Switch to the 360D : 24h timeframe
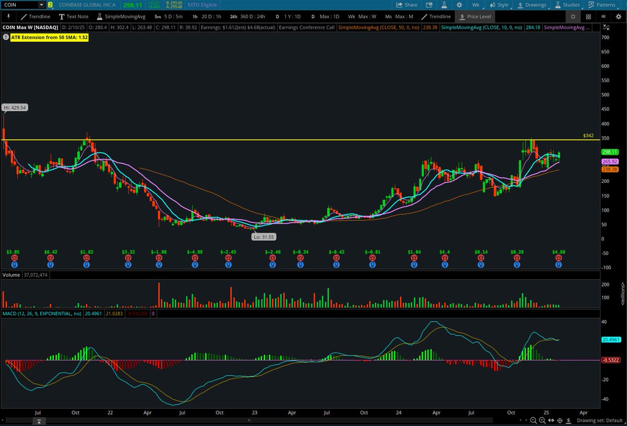Image resolution: width=627 pixels, height=426 pixels. pos(248,16)
